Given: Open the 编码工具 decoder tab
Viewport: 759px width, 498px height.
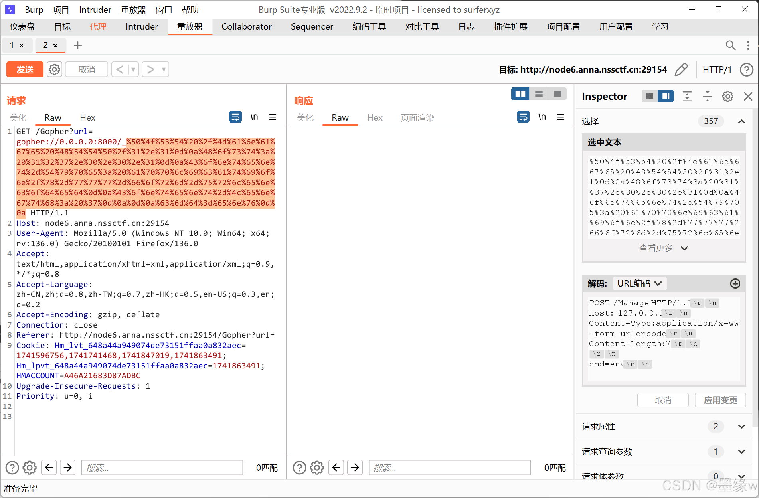Looking at the screenshot, I should click(x=370, y=27).
